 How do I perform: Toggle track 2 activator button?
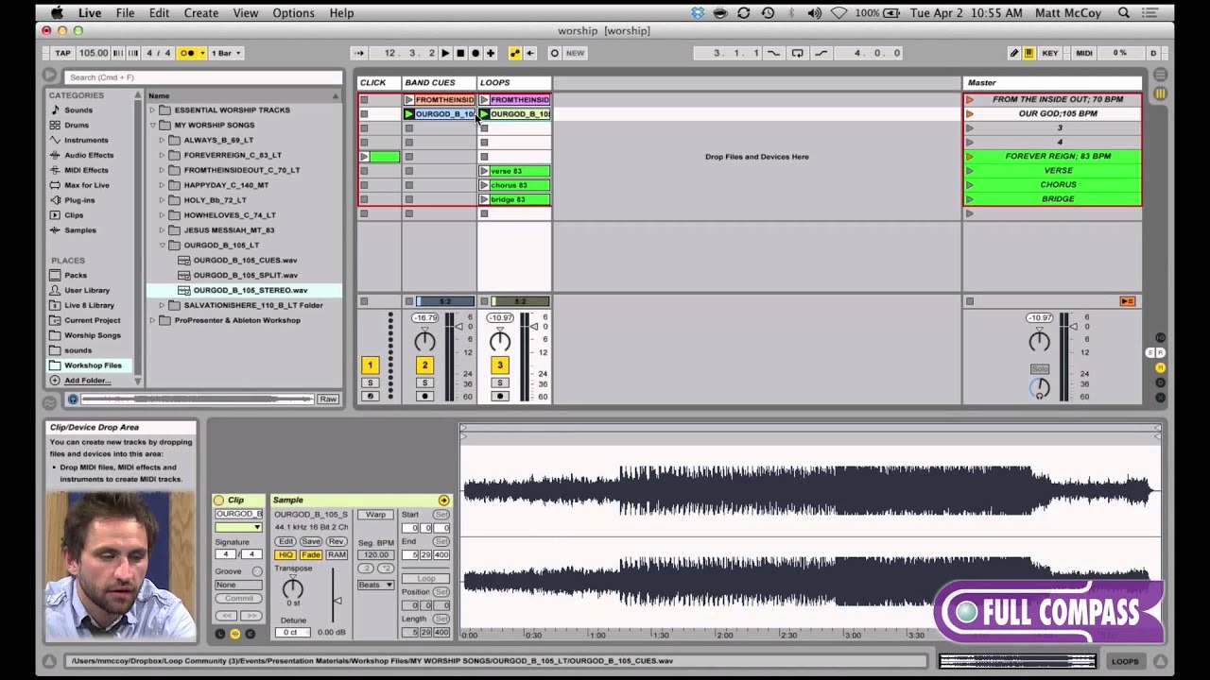(x=424, y=365)
